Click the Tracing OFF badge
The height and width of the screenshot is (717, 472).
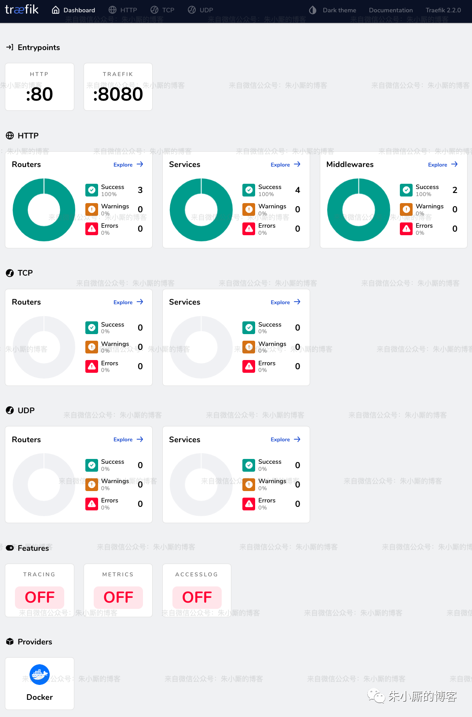(x=40, y=597)
